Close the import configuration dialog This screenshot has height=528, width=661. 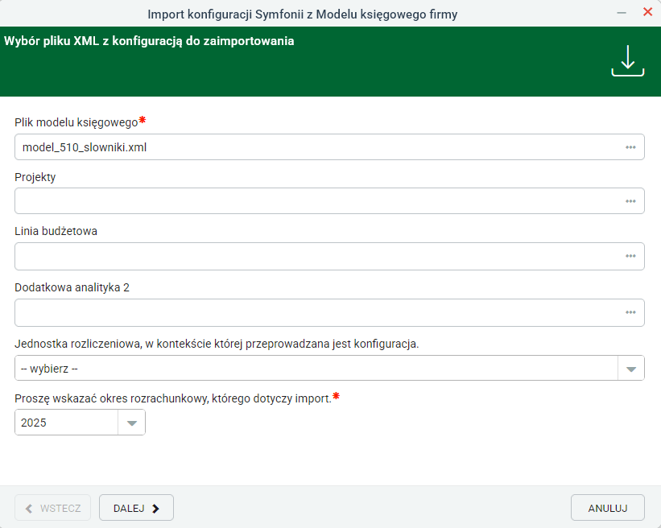(647, 12)
